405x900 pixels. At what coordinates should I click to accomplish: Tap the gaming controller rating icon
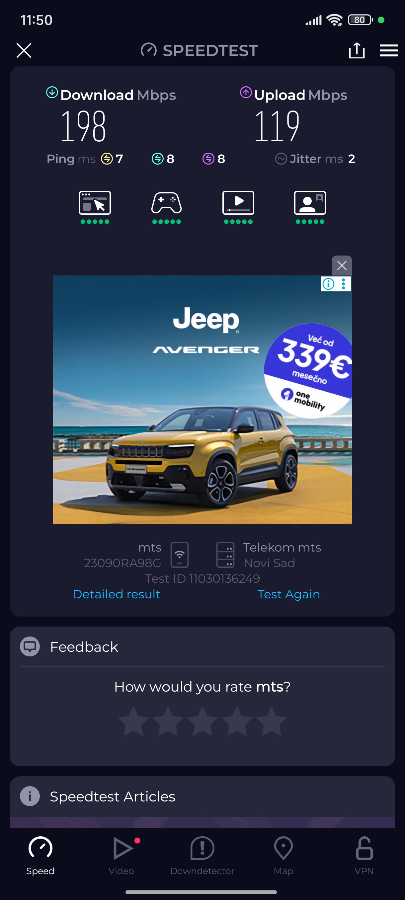pyautogui.click(x=166, y=203)
